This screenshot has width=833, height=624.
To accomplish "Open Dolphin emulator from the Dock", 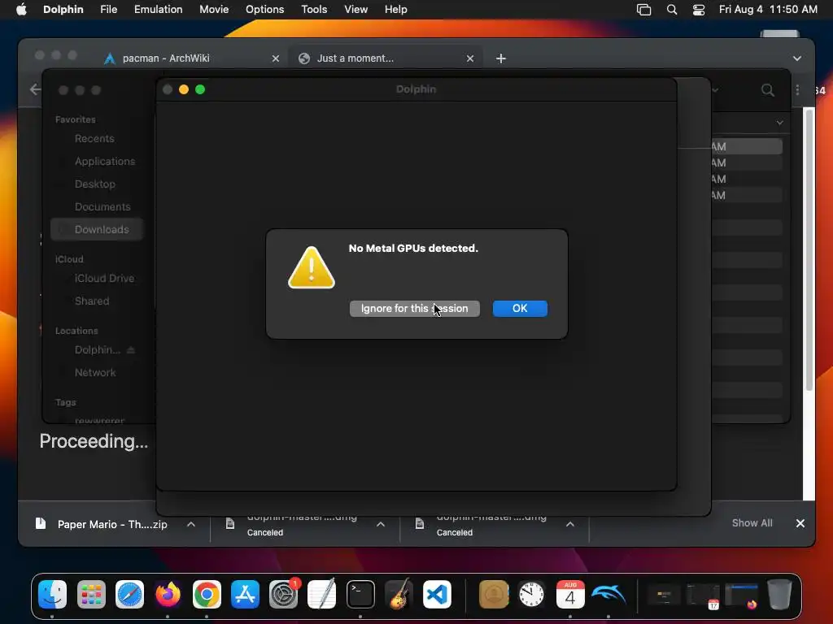I will (x=608, y=594).
